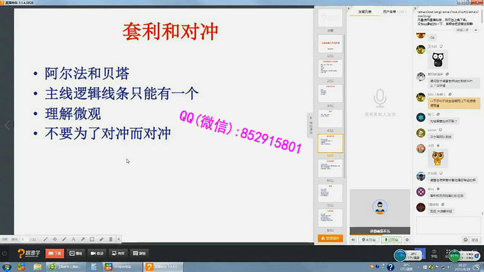Viewport: 484px width, 272px height.
Task: Pick the eraser tool in annotation bar
Action: pyautogui.click(x=101, y=238)
